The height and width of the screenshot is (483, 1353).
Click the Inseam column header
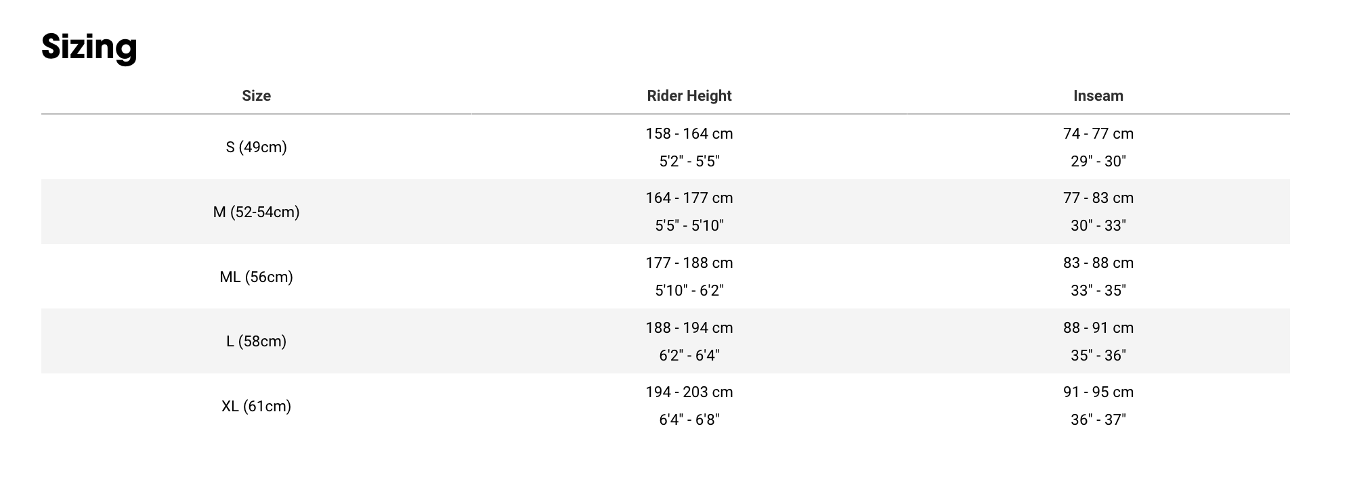point(1098,96)
